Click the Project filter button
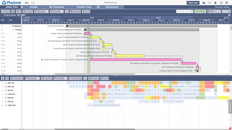The height and width of the screenshot is (130, 232). pos(28,11)
